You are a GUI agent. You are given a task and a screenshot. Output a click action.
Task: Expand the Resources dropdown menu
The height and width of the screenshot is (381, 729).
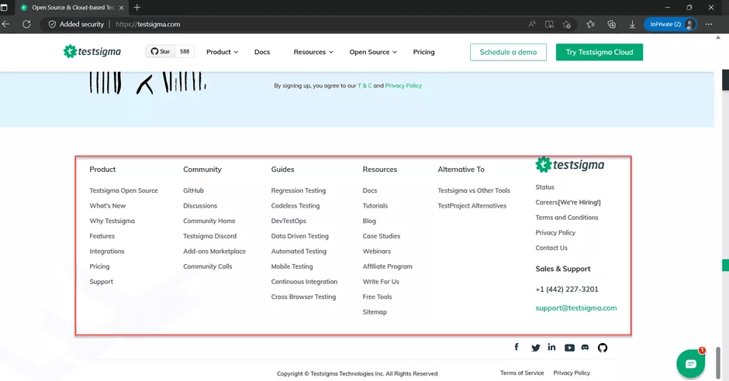pyautogui.click(x=313, y=52)
